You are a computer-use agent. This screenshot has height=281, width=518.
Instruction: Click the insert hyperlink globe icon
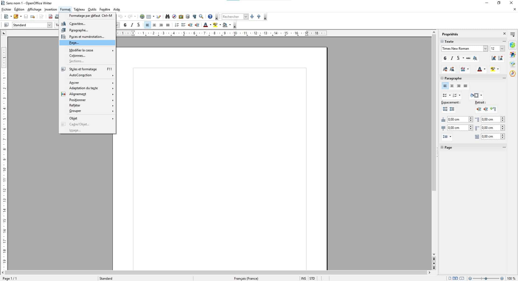click(x=142, y=17)
